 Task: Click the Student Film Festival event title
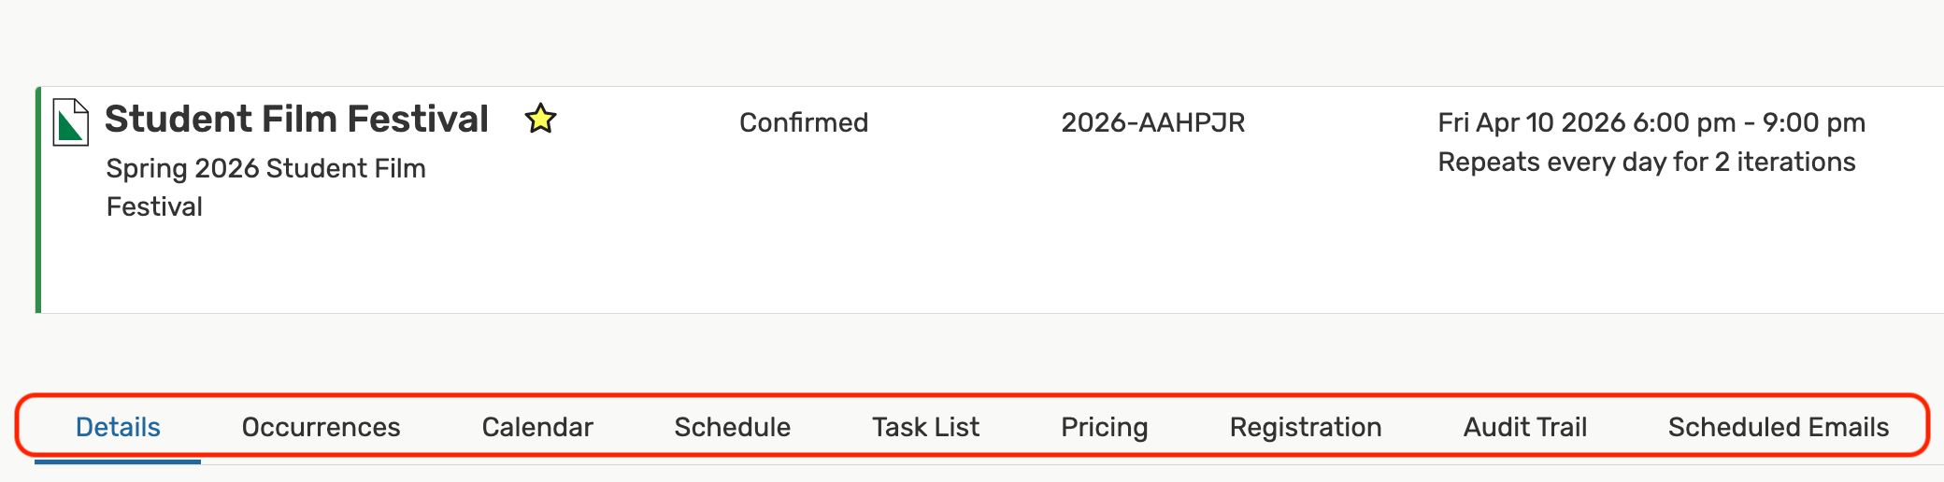pos(296,120)
